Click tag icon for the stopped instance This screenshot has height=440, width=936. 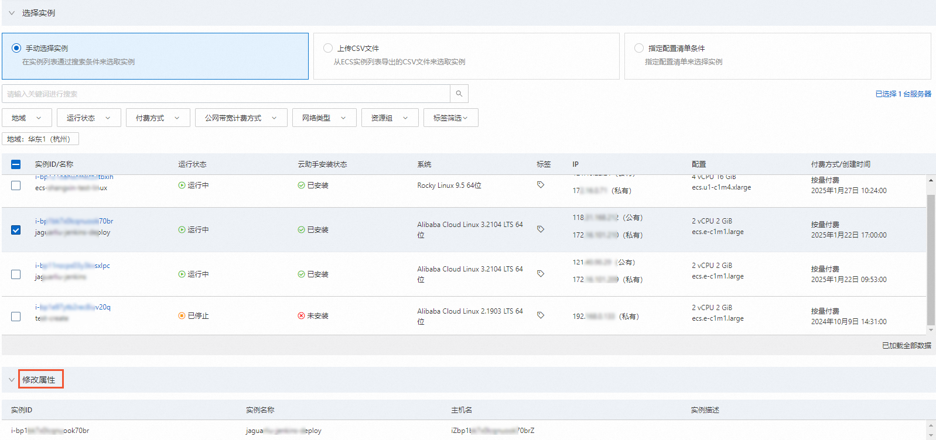[x=541, y=315]
